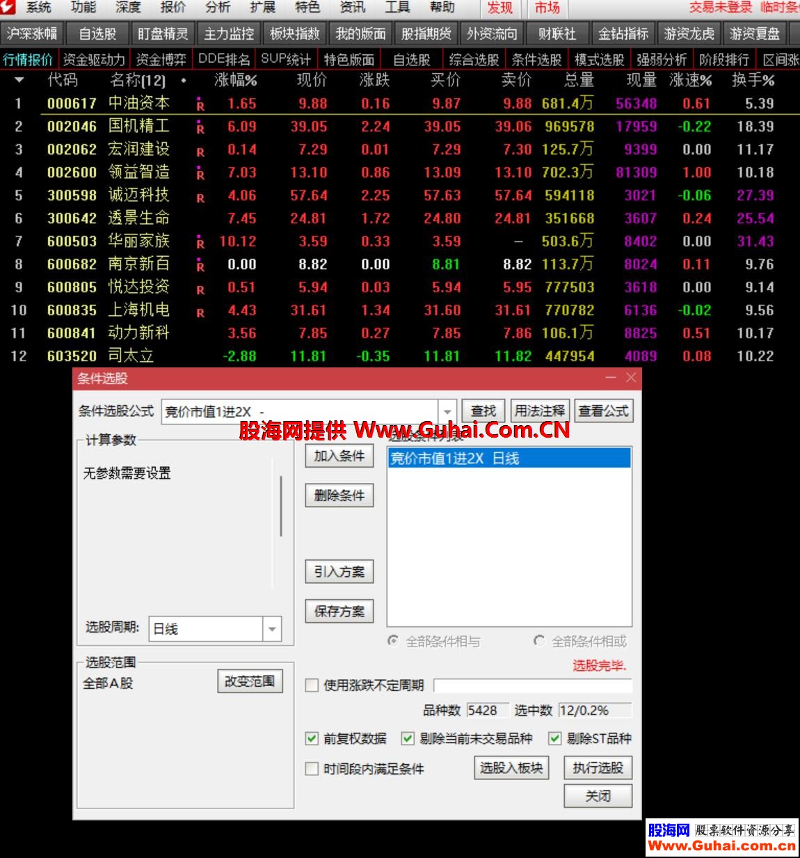This screenshot has width=800, height=858.
Task: Select 全部条件相或 radio button
Action: tap(539, 641)
